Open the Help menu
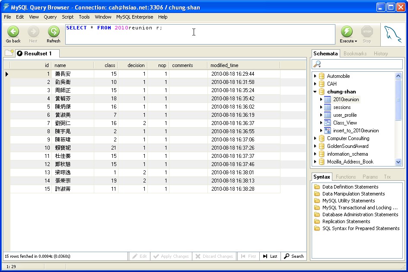The height and width of the screenshot is (272, 408). (x=163, y=17)
